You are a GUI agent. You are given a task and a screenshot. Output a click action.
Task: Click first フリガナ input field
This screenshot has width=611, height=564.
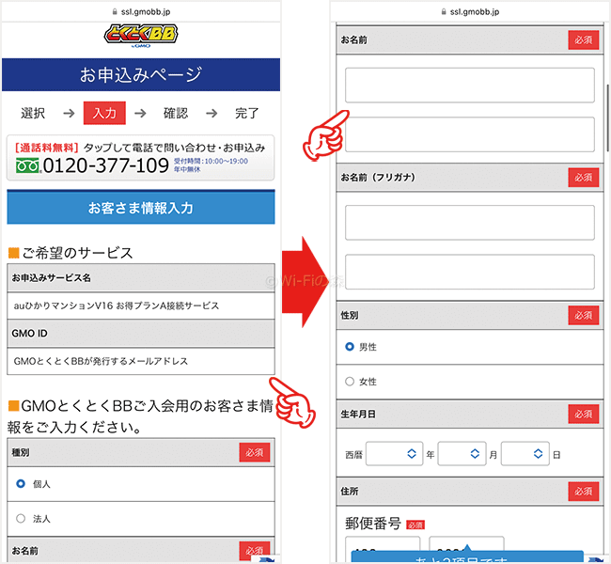coord(470,223)
